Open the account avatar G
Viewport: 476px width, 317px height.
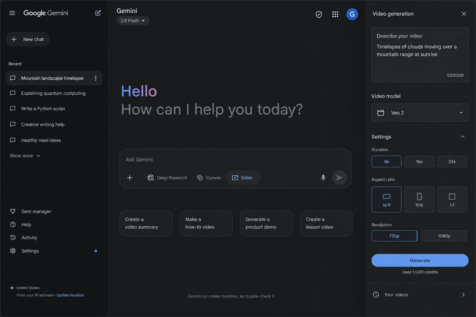point(352,14)
